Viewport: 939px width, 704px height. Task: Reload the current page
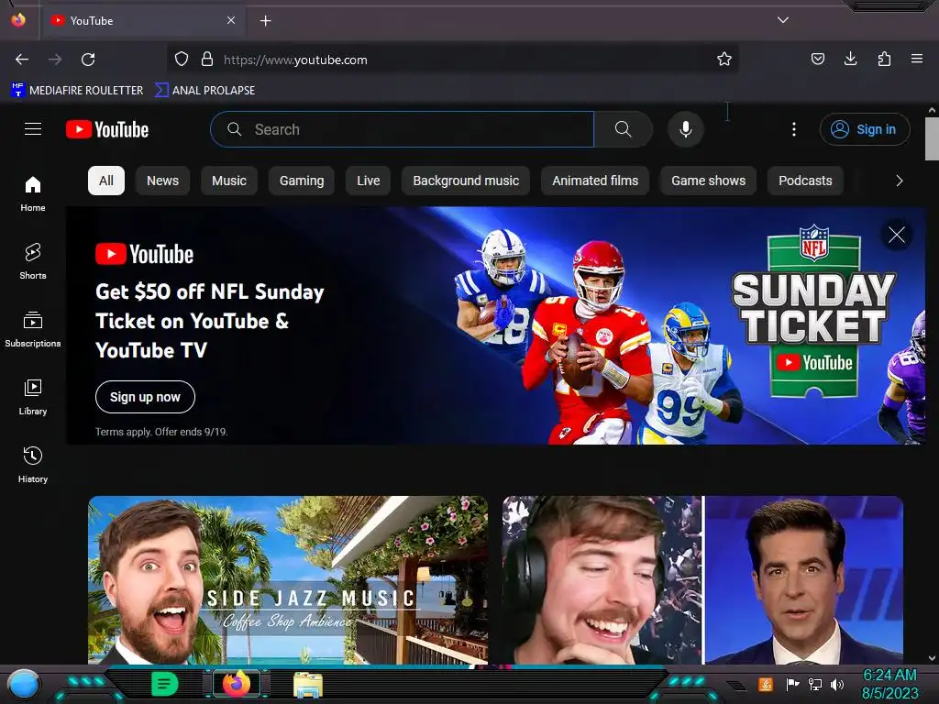pos(88,60)
